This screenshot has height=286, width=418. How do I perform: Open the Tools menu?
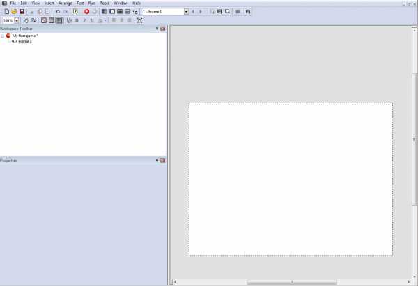(x=104, y=3)
